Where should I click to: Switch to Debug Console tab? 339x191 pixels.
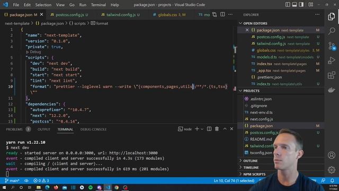[x=93, y=129]
